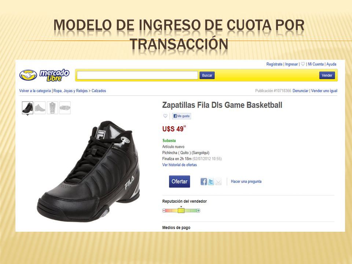Click the Vender button
The image size is (352, 264).
(x=327, y=75)
